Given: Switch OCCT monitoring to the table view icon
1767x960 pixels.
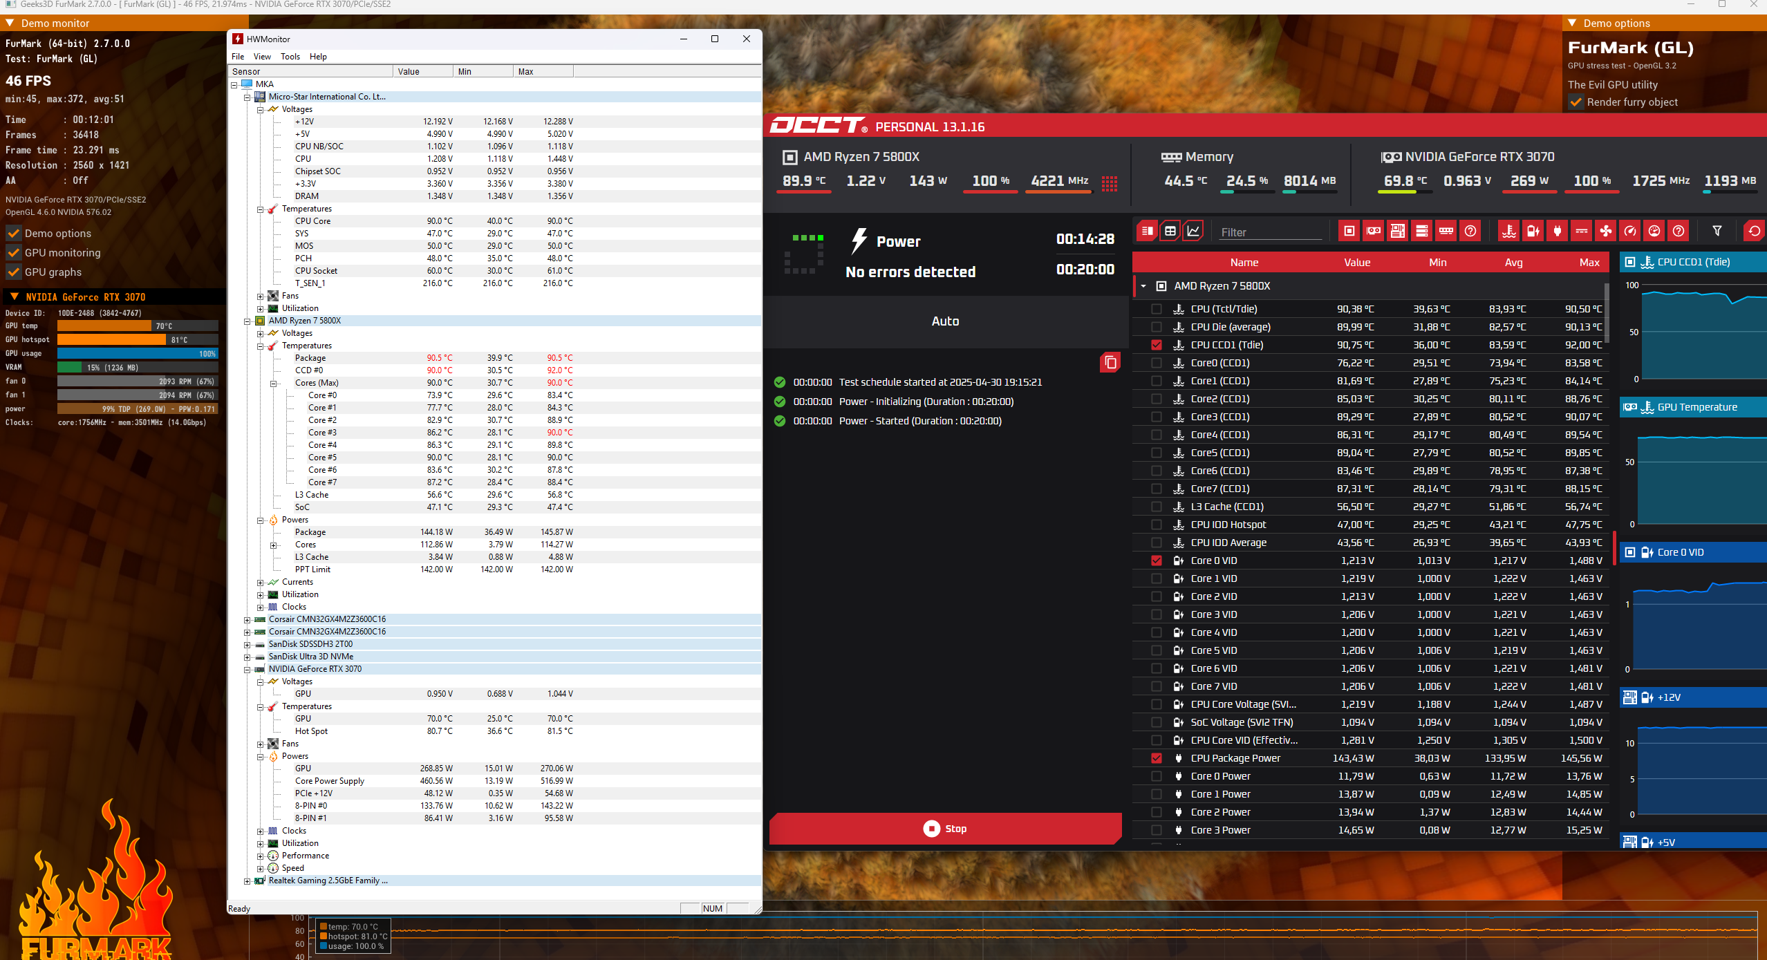Looking at the screenshot, I should click(1170, 231).
